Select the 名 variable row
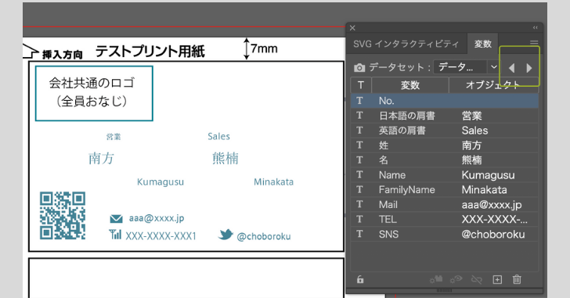The height and width of the screenshot is (298, 570). pyautogui.click(x=445, y=160)
